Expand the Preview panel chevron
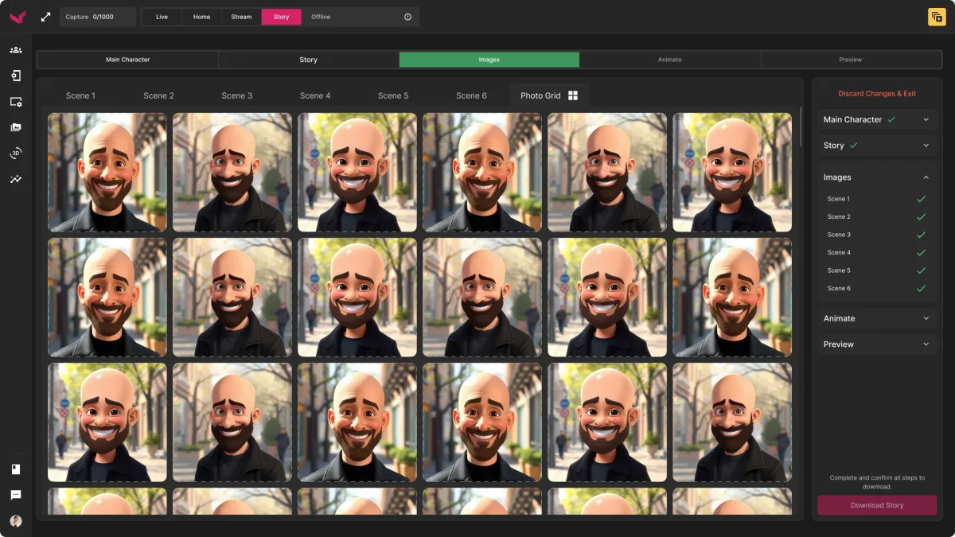The height and width of the screenshot is (537, 955). point(926,344)
